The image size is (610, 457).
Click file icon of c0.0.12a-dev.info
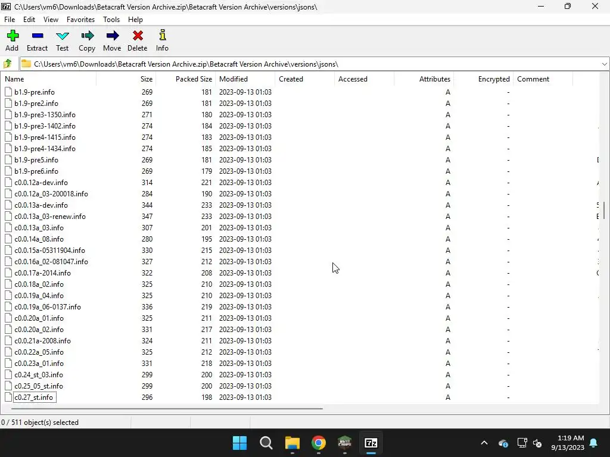(x=8, y=182)
